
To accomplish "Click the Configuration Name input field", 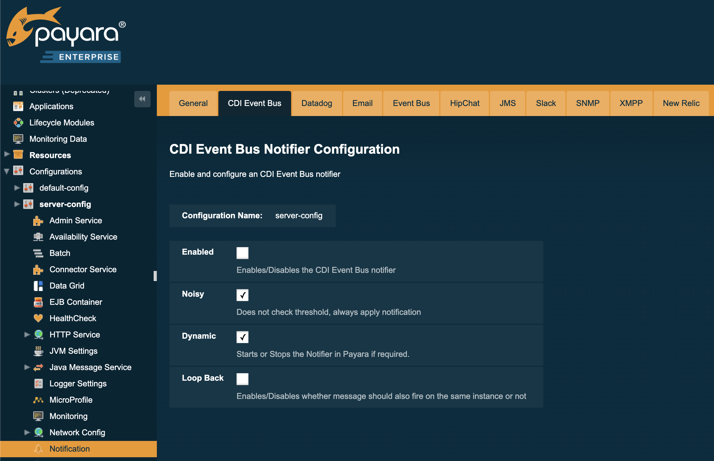I will coord(300,215).
